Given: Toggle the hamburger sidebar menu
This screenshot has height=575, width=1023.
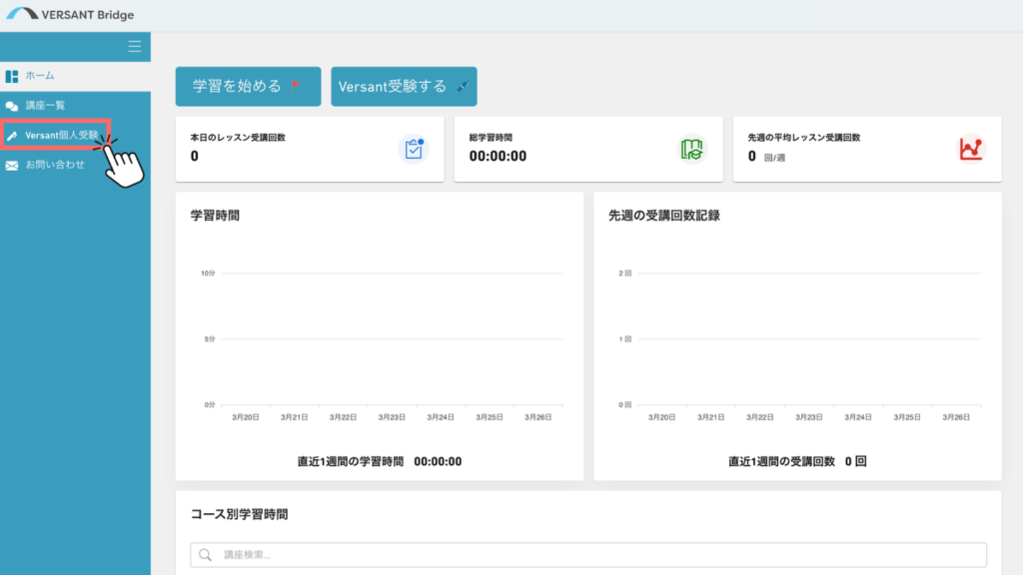Looking at the screenshot, I should coord(135,46).
